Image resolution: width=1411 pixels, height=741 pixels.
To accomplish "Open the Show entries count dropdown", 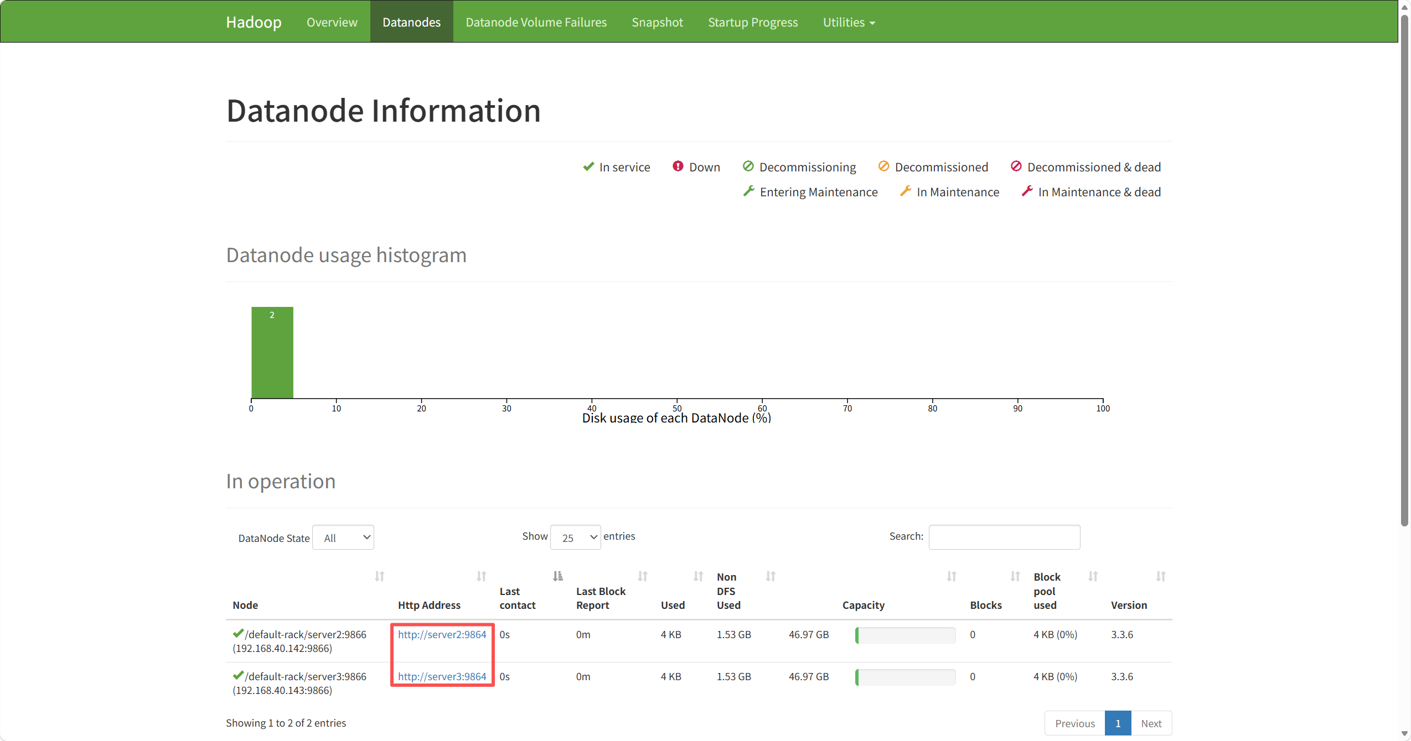I will coord(576,538).
